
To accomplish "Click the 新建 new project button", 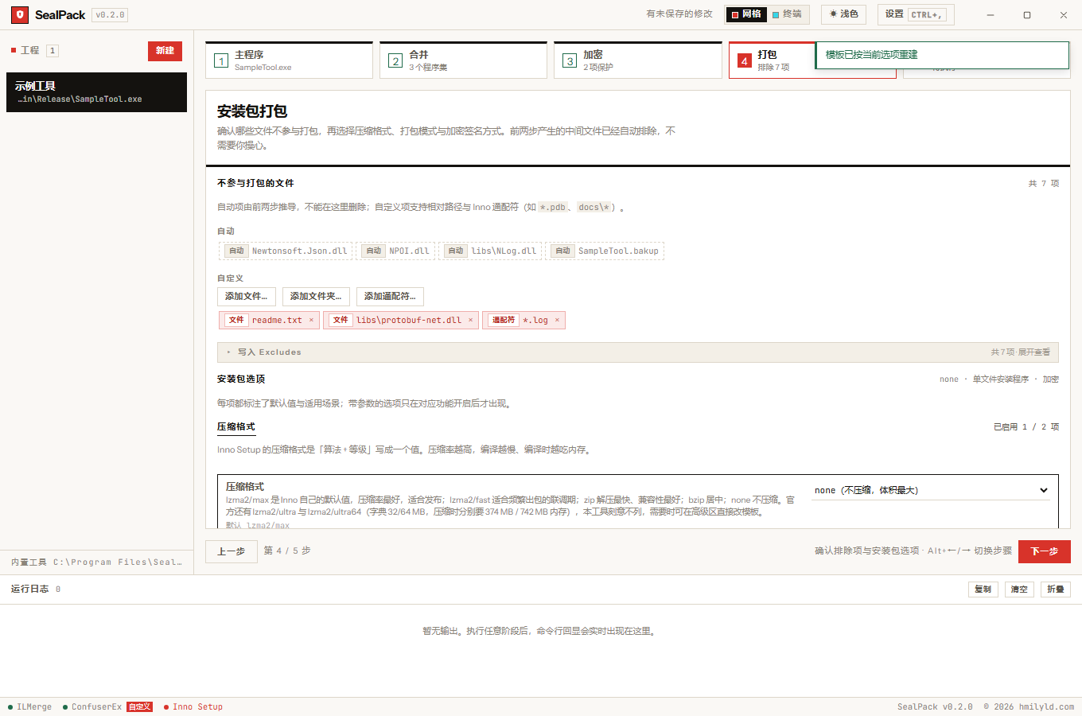I will [x=165, y=51].
